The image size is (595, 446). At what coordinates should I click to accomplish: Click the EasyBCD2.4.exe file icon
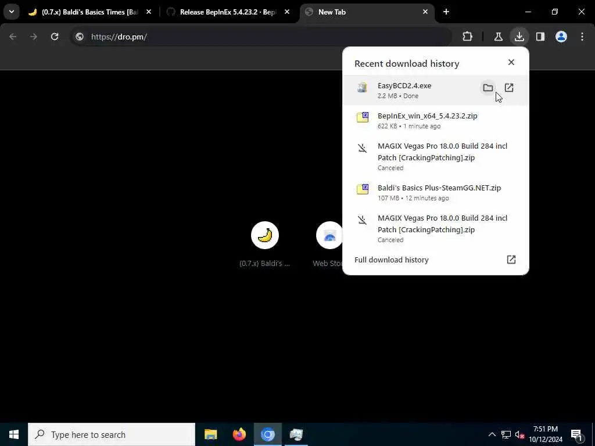coord(363,88)
